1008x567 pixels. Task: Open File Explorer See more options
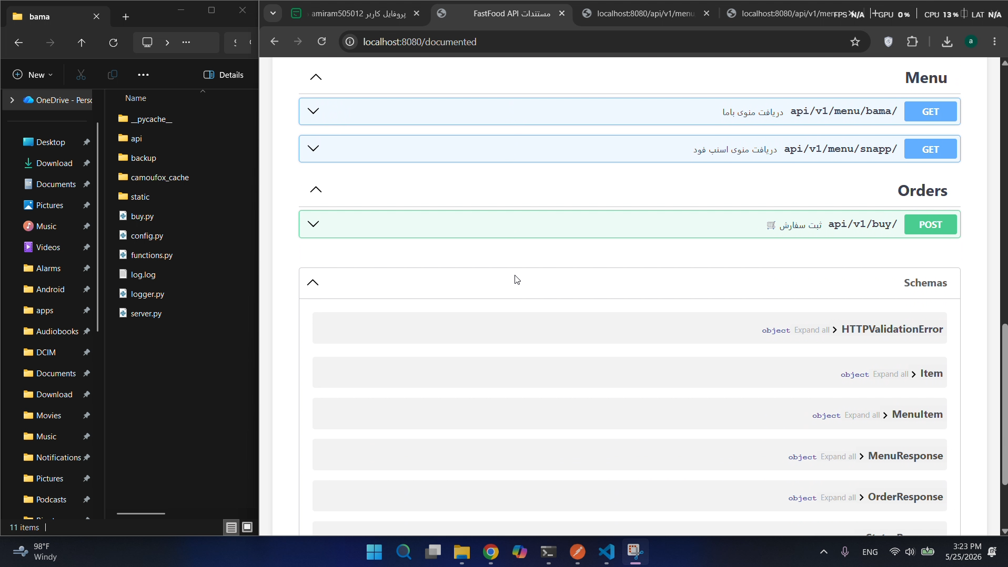click(143, 75)
